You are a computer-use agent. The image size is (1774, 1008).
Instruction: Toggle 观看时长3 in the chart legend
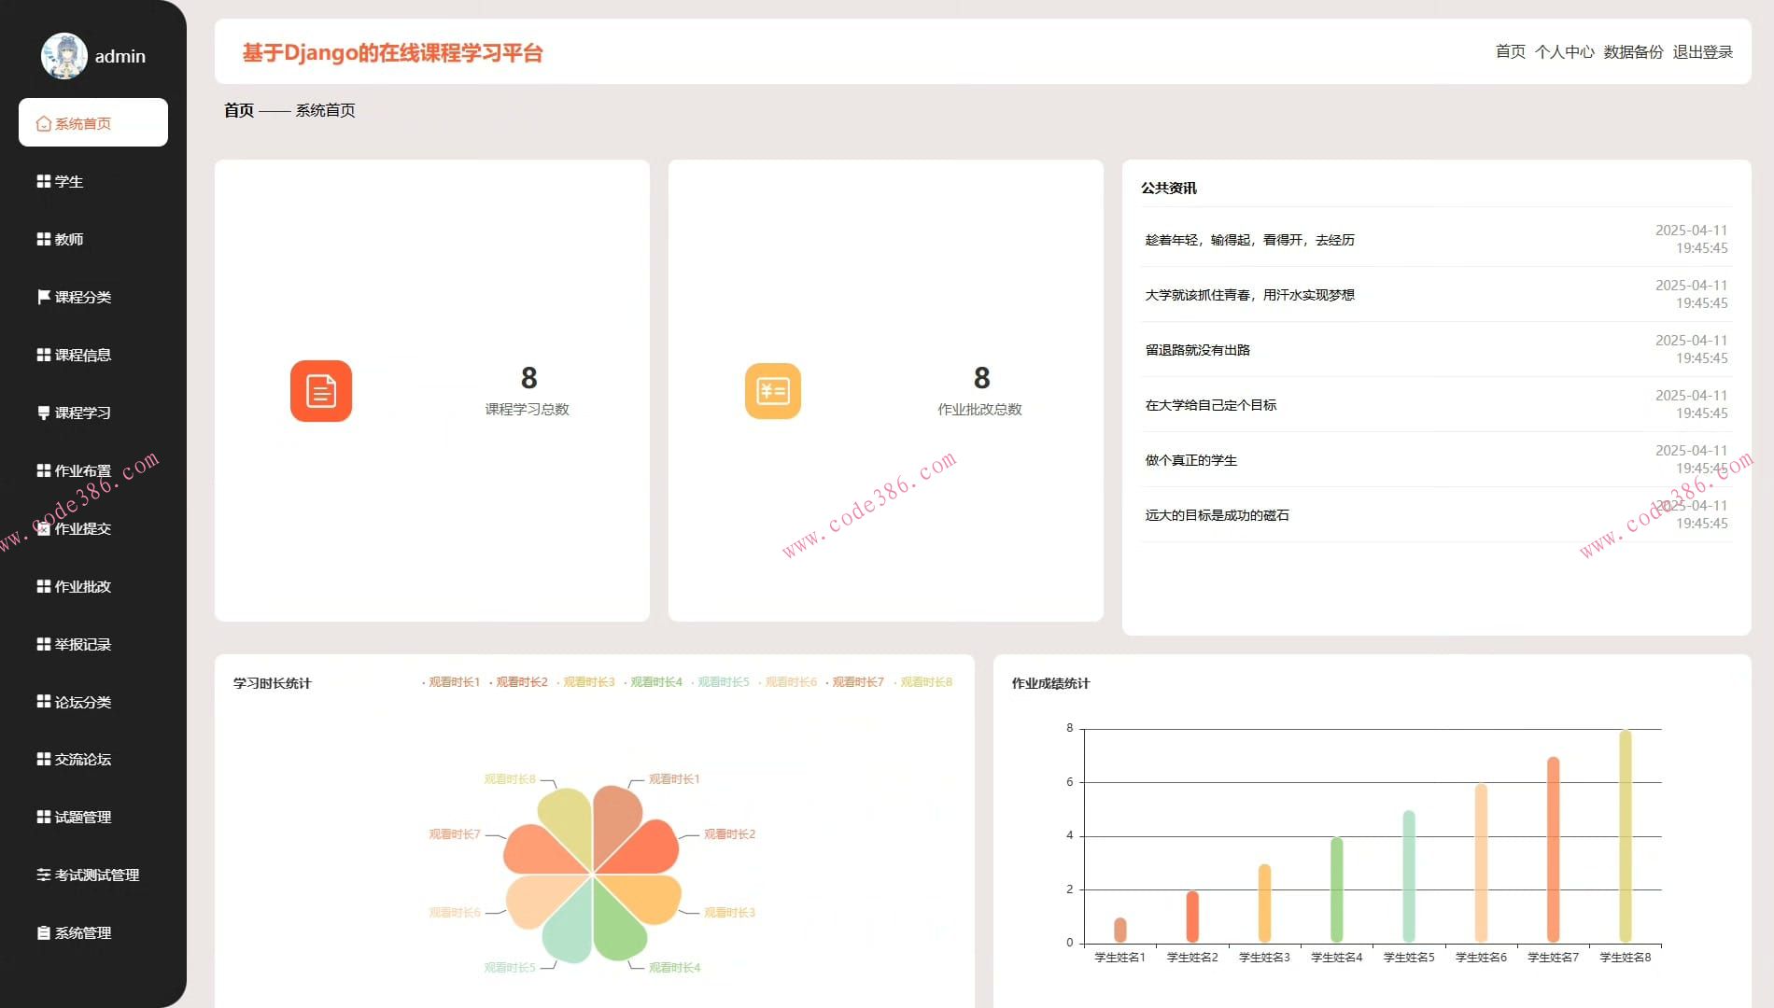click(x=586, y=682)
